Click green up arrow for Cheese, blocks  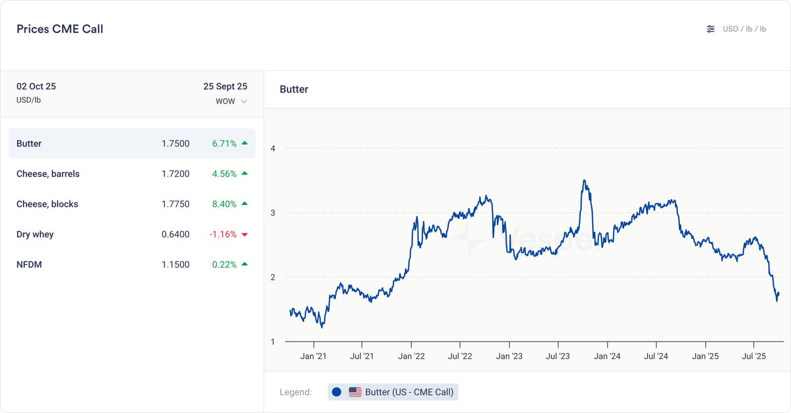pyautogui.click(x=244, y=204)
